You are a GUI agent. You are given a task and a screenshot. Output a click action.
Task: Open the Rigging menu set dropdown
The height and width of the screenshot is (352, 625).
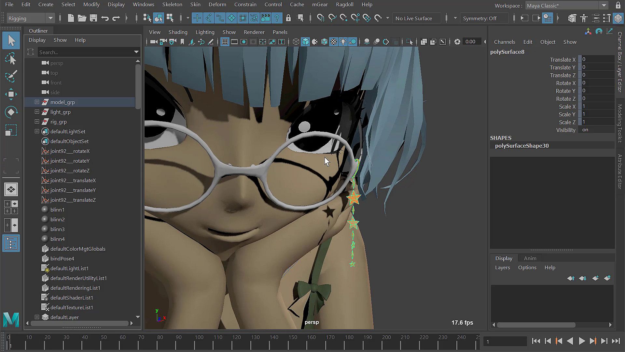pos(50,18)
